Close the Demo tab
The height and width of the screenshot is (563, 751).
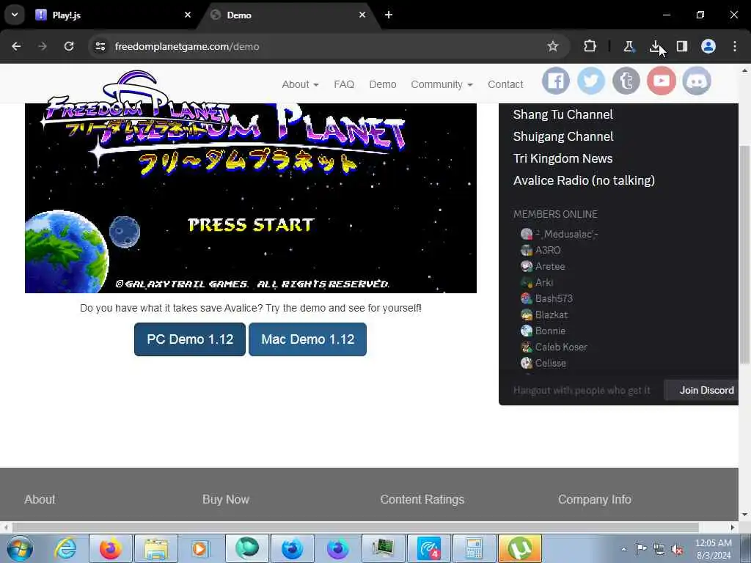tap(362, 15)
